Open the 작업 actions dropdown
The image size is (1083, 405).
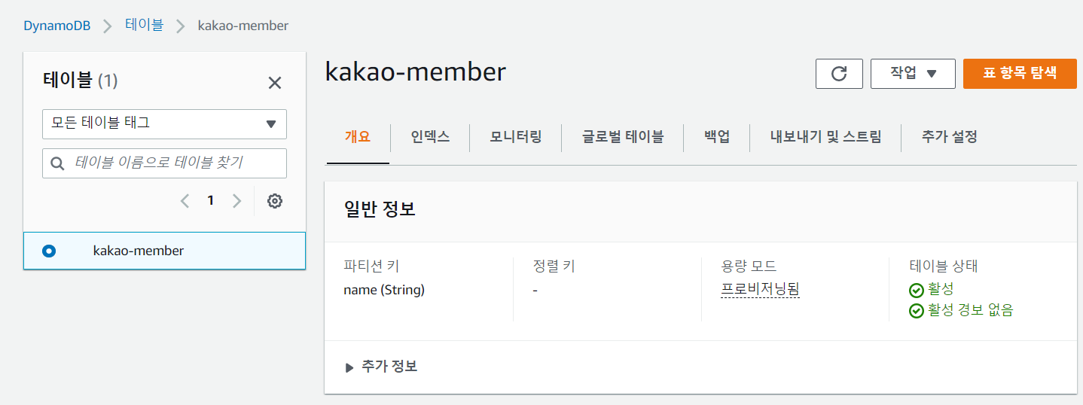[913, 74]
